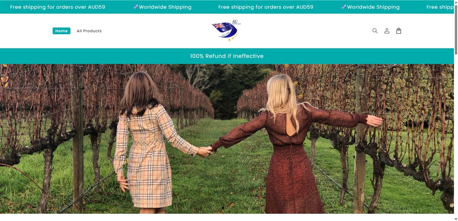
Task: Click the vertical scrollbar thumb
Action: click(x=456, y=29)
